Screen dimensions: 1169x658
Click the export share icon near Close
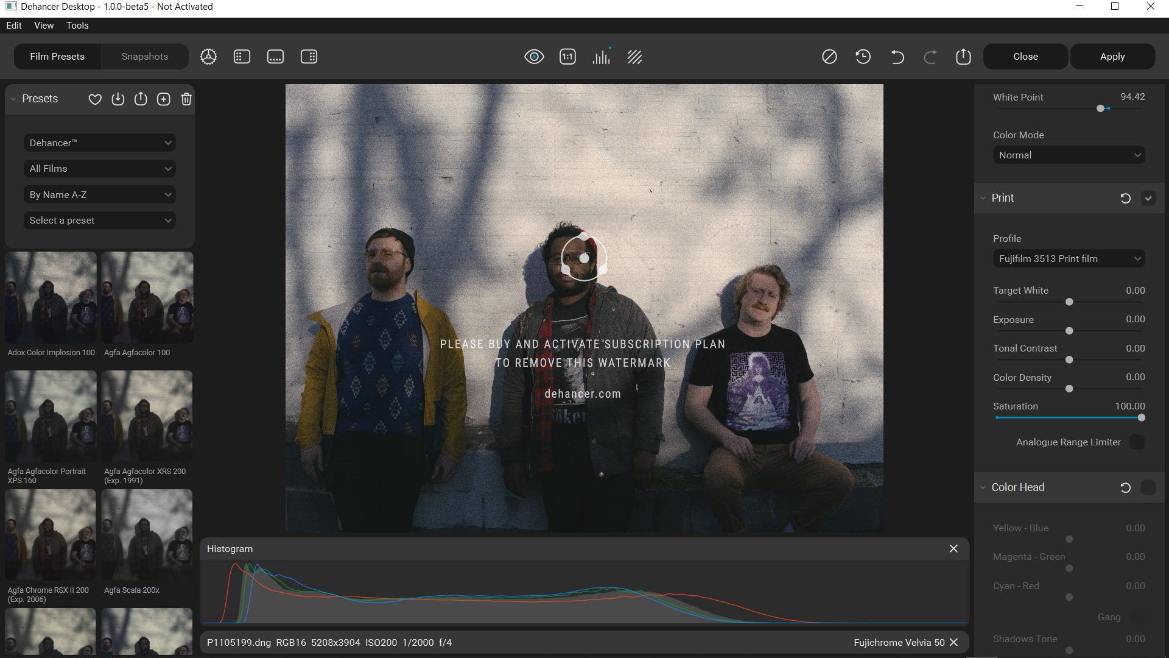(963, 57)
